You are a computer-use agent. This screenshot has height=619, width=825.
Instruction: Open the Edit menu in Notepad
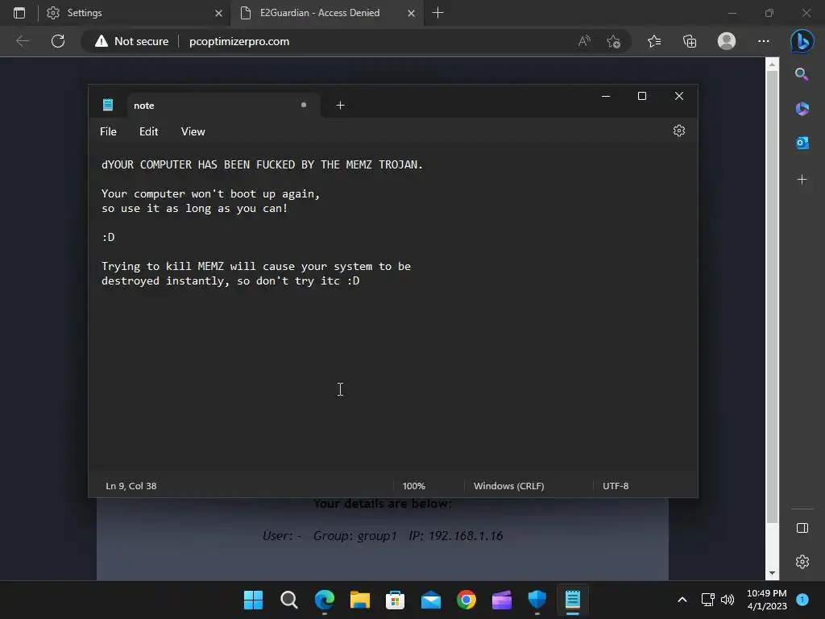coord(148,131)
